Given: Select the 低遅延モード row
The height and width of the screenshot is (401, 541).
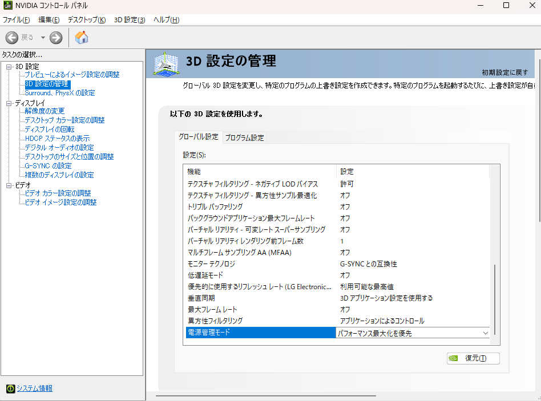Looking at the screenshot, I should tap(337, 276).
